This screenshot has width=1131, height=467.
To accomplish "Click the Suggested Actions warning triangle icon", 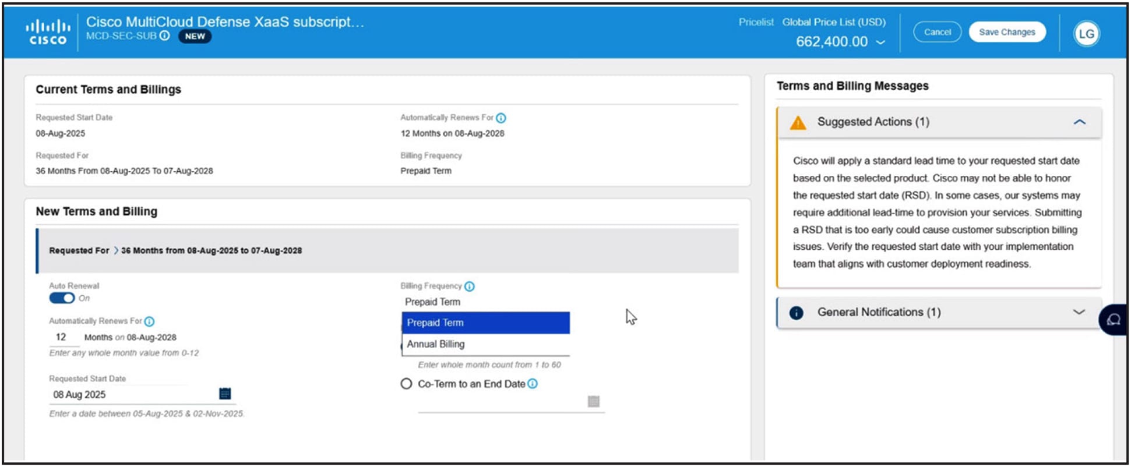I will click(798, 122).
